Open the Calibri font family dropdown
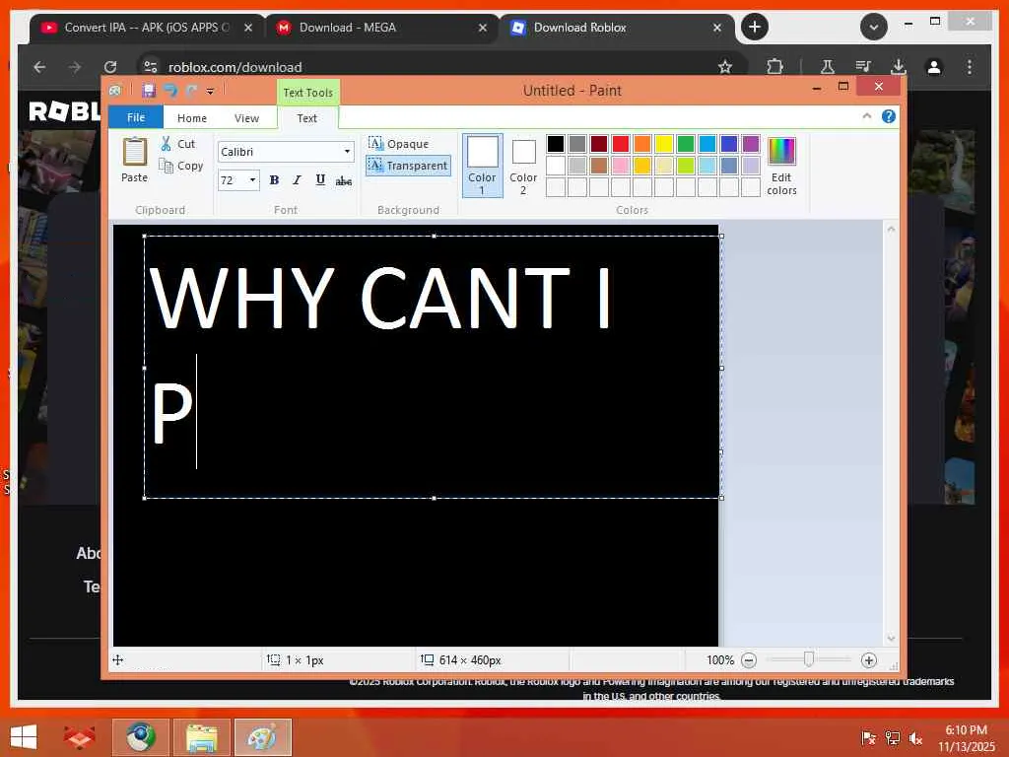The width and height of the screenshot is (1009, 757). pos(348,152)
